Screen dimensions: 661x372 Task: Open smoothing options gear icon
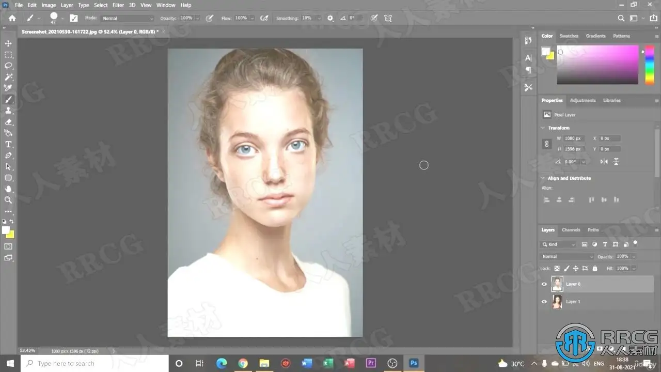click(330, 18)
